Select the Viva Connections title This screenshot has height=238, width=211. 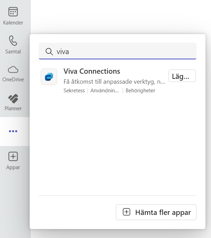(x=92, y=71)
